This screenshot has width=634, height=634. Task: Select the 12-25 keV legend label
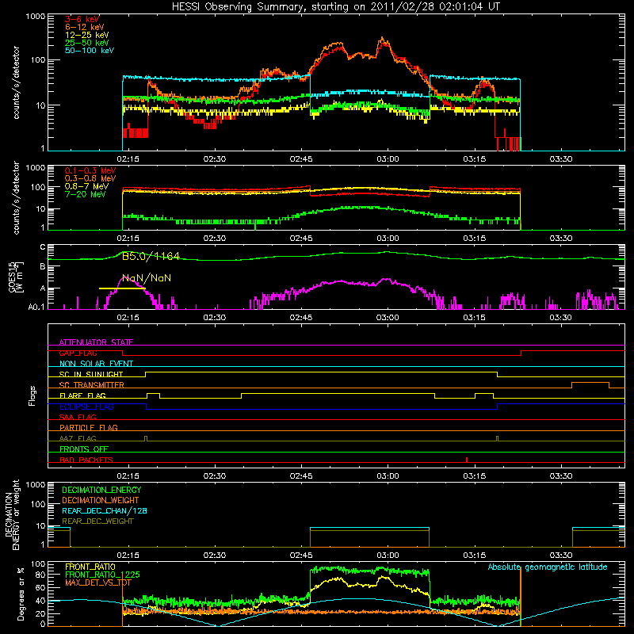[x=87, y=35]
